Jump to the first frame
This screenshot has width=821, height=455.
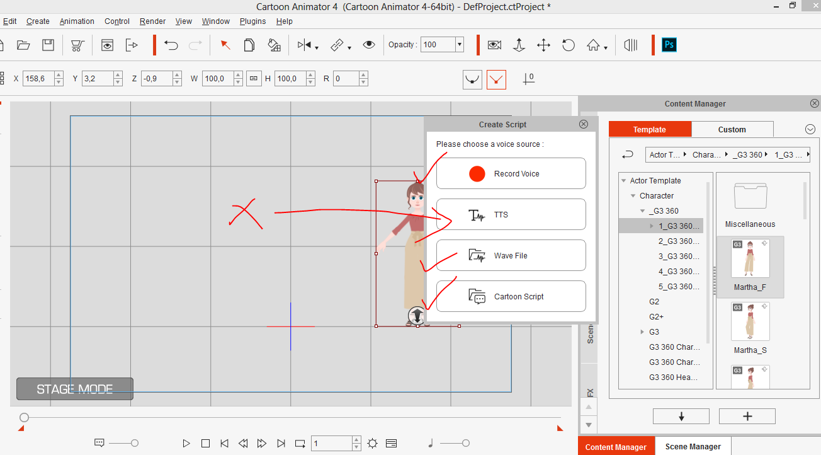tap(224, 444)
